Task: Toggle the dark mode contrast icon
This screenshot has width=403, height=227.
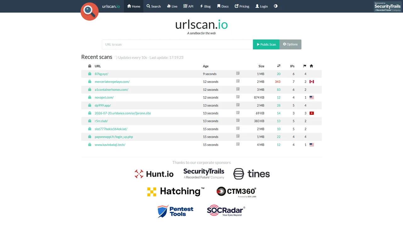Action: pos(276,6)
